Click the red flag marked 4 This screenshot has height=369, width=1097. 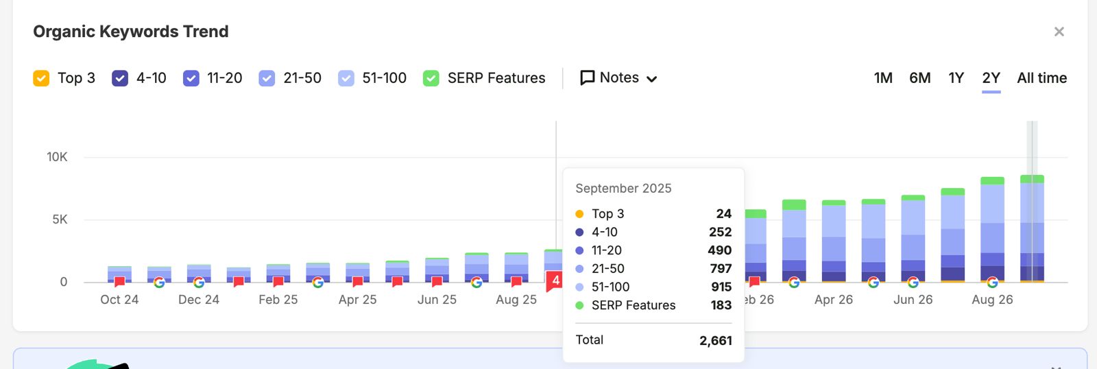554,281
